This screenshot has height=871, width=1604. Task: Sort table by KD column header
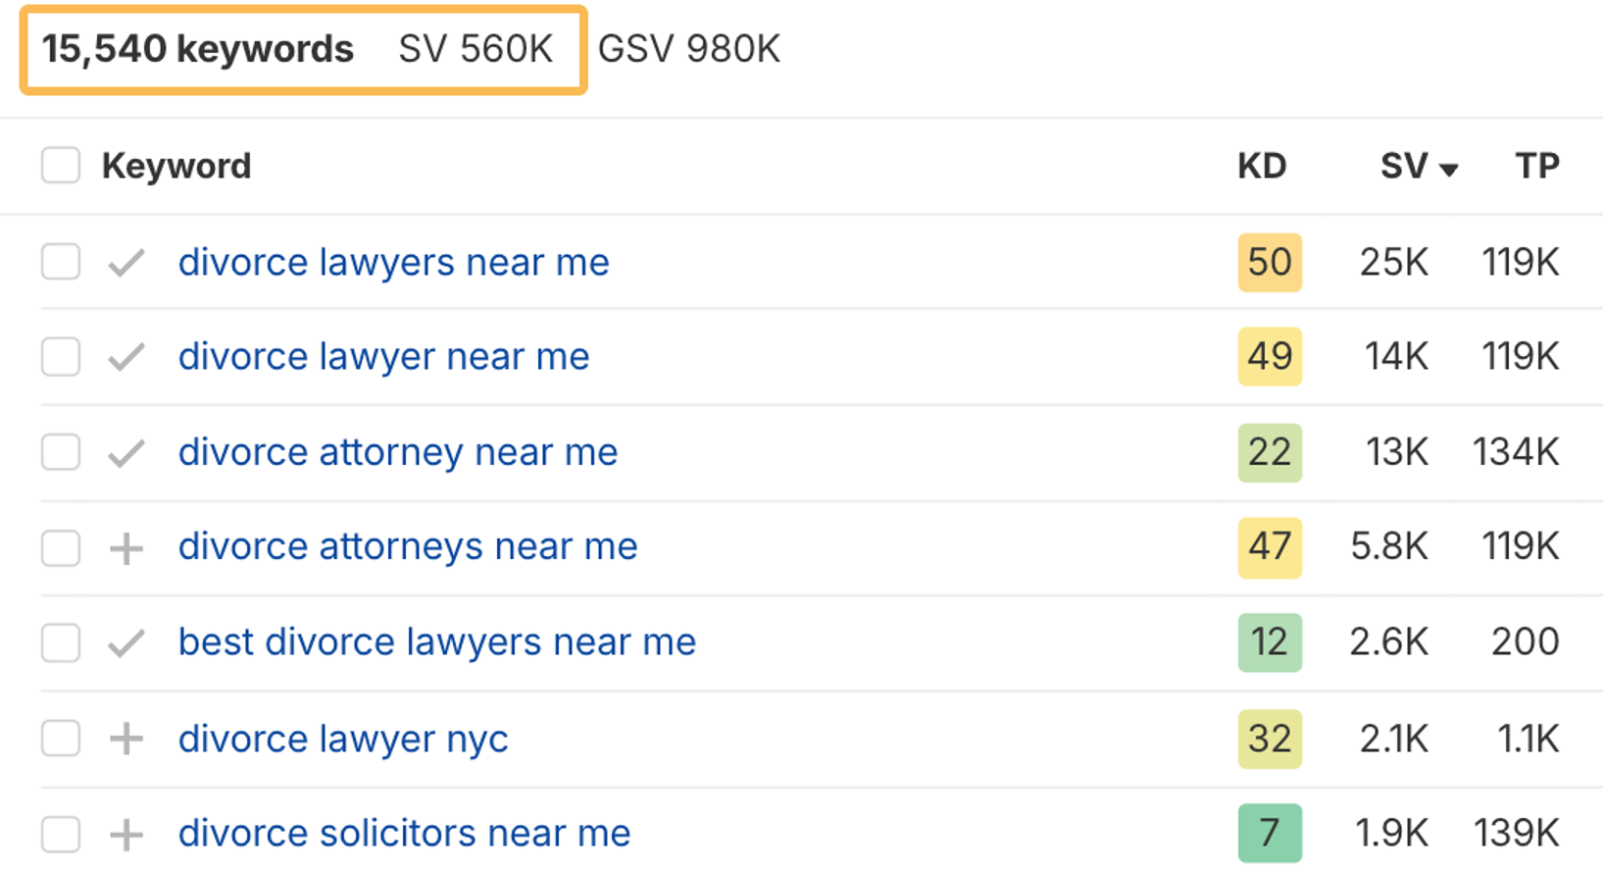coord(1262,166)
